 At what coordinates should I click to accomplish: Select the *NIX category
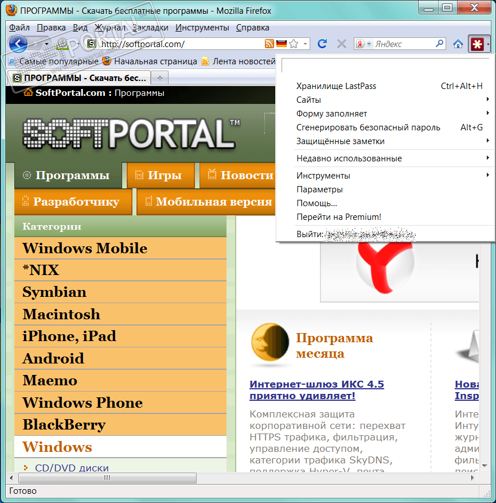[120, 270]
